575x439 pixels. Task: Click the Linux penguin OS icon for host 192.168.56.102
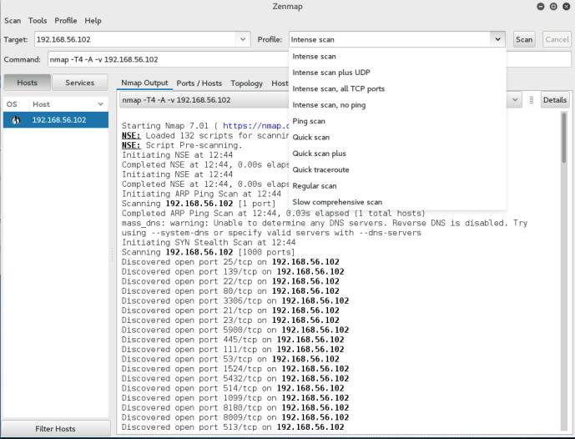(16, 120)
